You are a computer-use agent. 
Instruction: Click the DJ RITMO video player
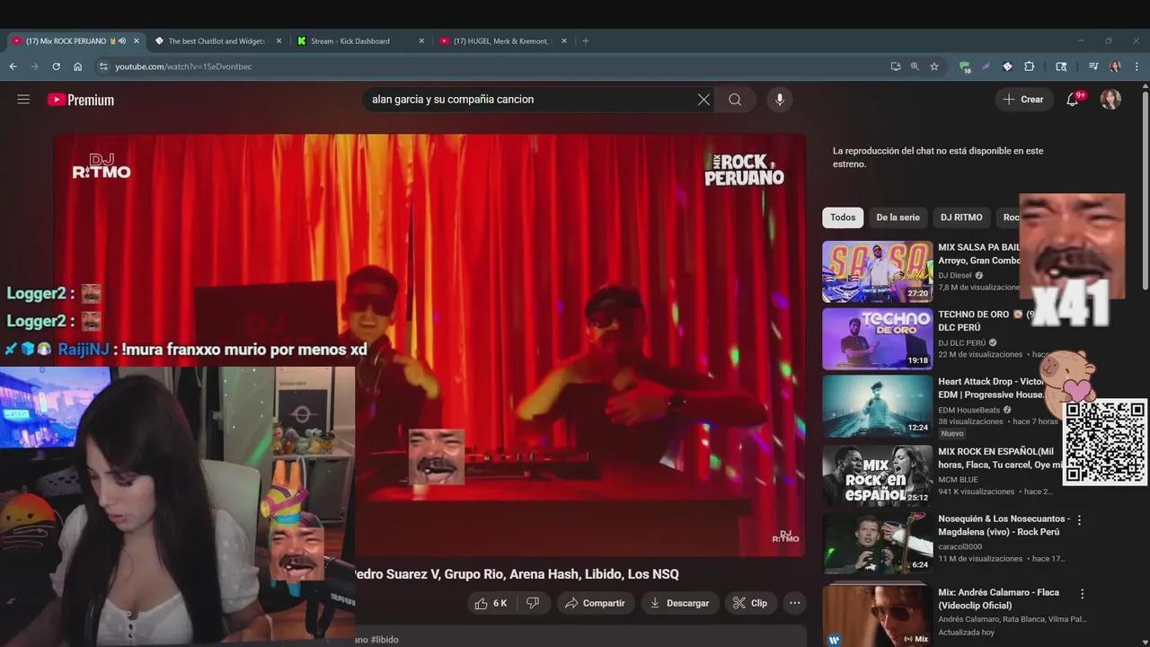(429, 346)
